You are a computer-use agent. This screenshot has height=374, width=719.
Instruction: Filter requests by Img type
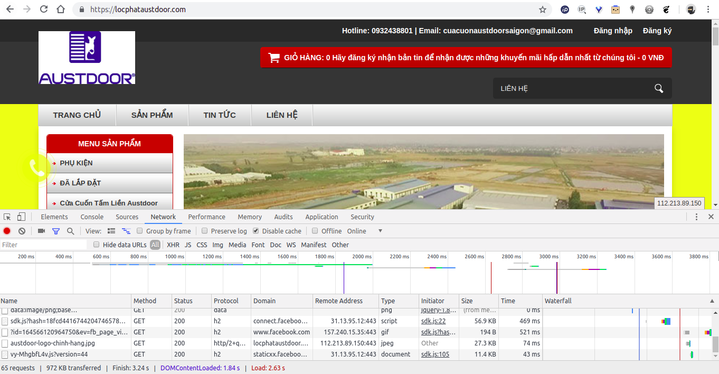pyautogui.click(x=218, y=245)
